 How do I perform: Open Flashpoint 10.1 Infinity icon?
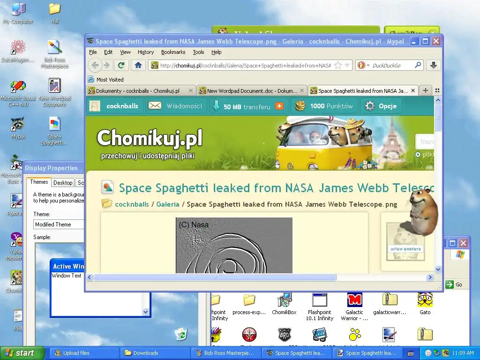(x=320, y=307)
